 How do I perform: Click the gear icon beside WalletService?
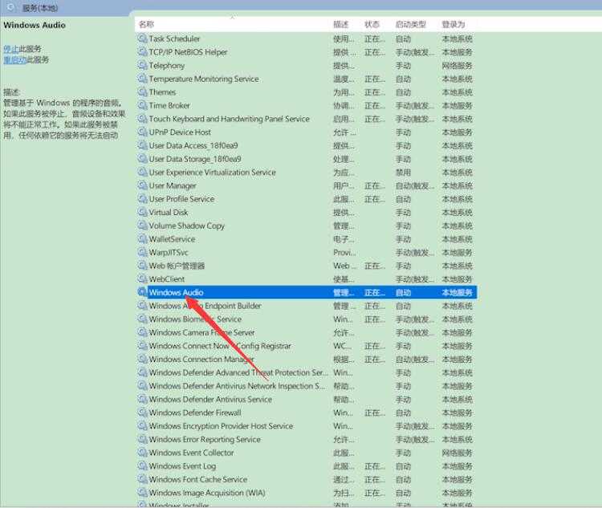click(x=142, y=239)
